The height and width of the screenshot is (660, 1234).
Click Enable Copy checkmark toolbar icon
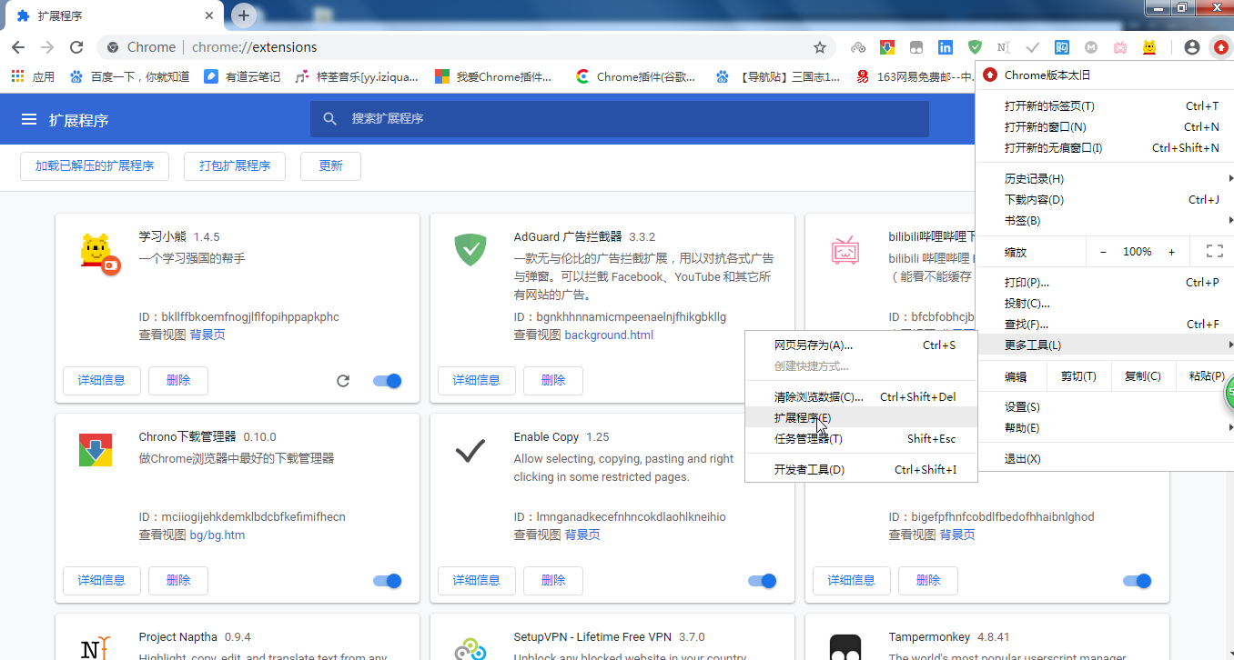click(1032, 47)
